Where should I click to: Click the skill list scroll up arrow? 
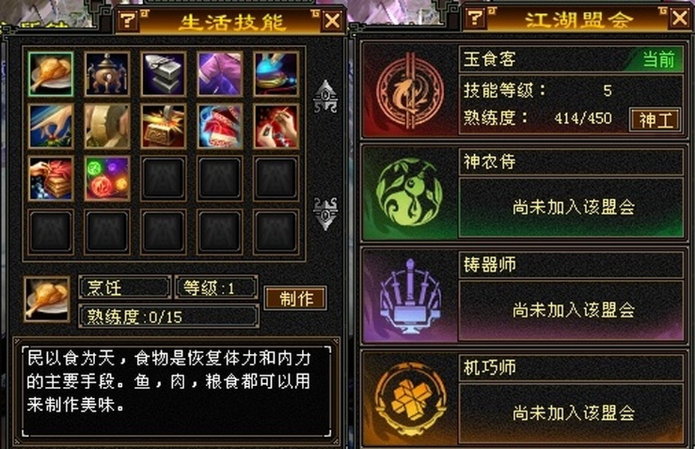coord(326,97)
